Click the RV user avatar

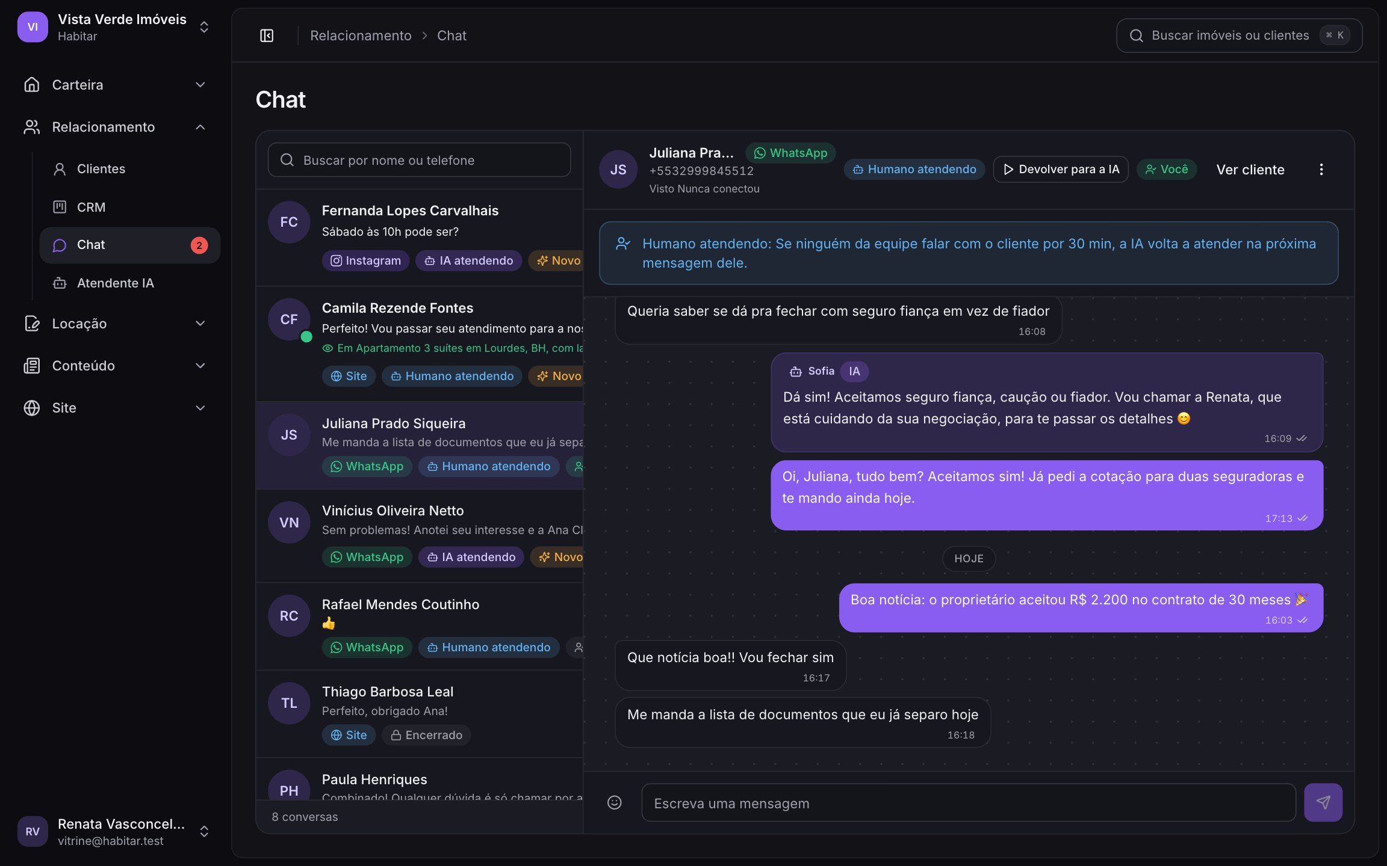33,831
